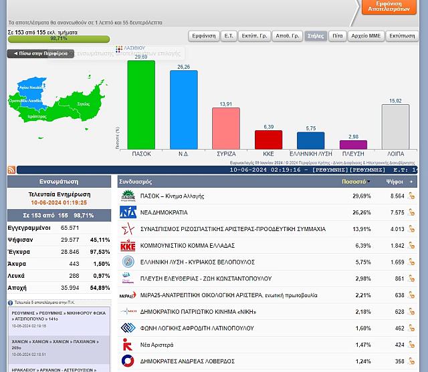The width and height of the screenshot is (428, 372).
Task: Click the ΚΚΕ party logo
Action: point(128,246)
